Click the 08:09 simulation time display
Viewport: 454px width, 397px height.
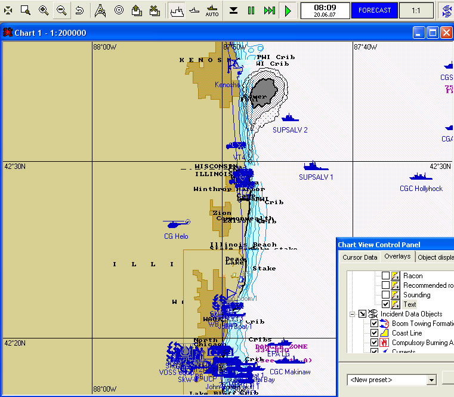(325, 10)
